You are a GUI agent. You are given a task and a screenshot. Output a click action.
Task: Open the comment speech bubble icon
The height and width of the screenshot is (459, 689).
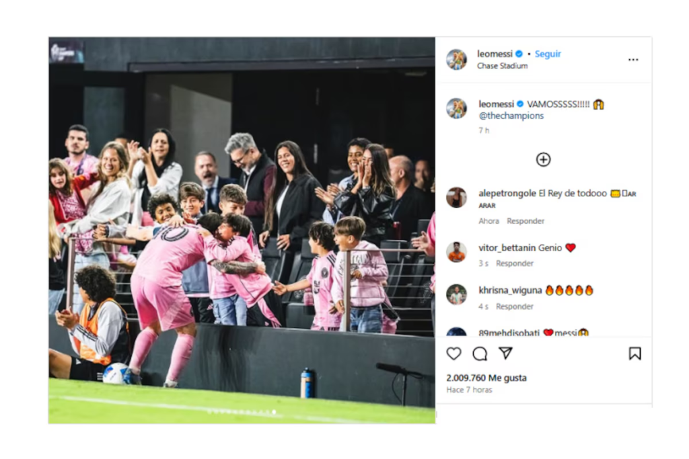coord(480,353)
